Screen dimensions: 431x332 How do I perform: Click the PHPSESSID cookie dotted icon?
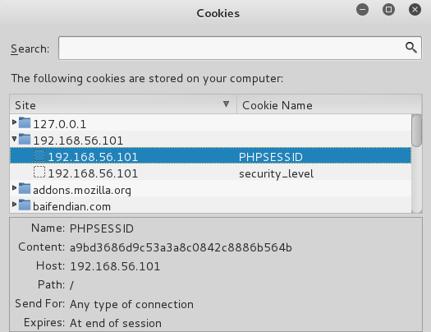pos(39,155)
